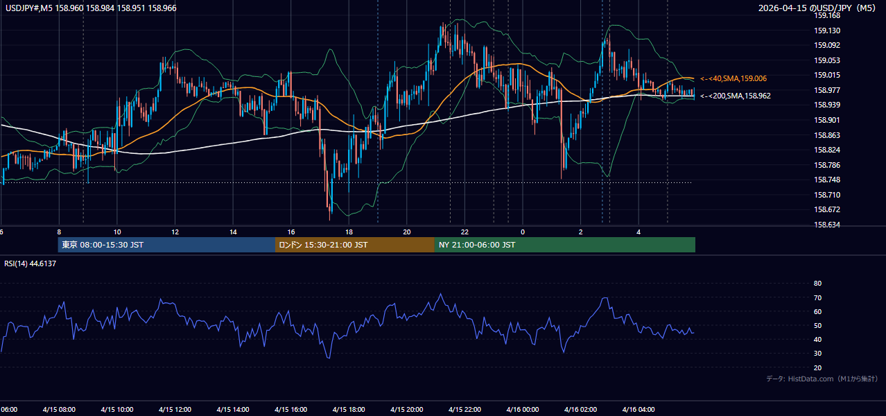This screenshot has height=416, width=886.
Task: Click the 4/15 22:00 time label
Action: (464, 410)
